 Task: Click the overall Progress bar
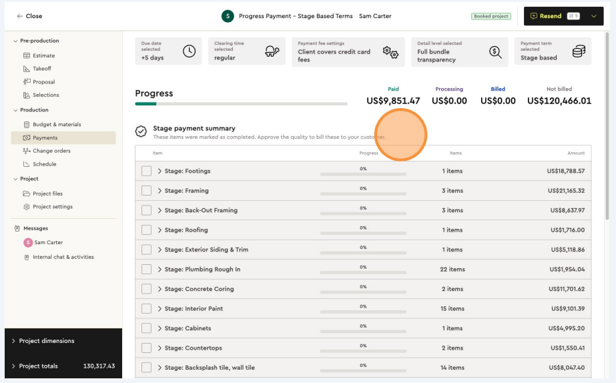tap(241, 104)
